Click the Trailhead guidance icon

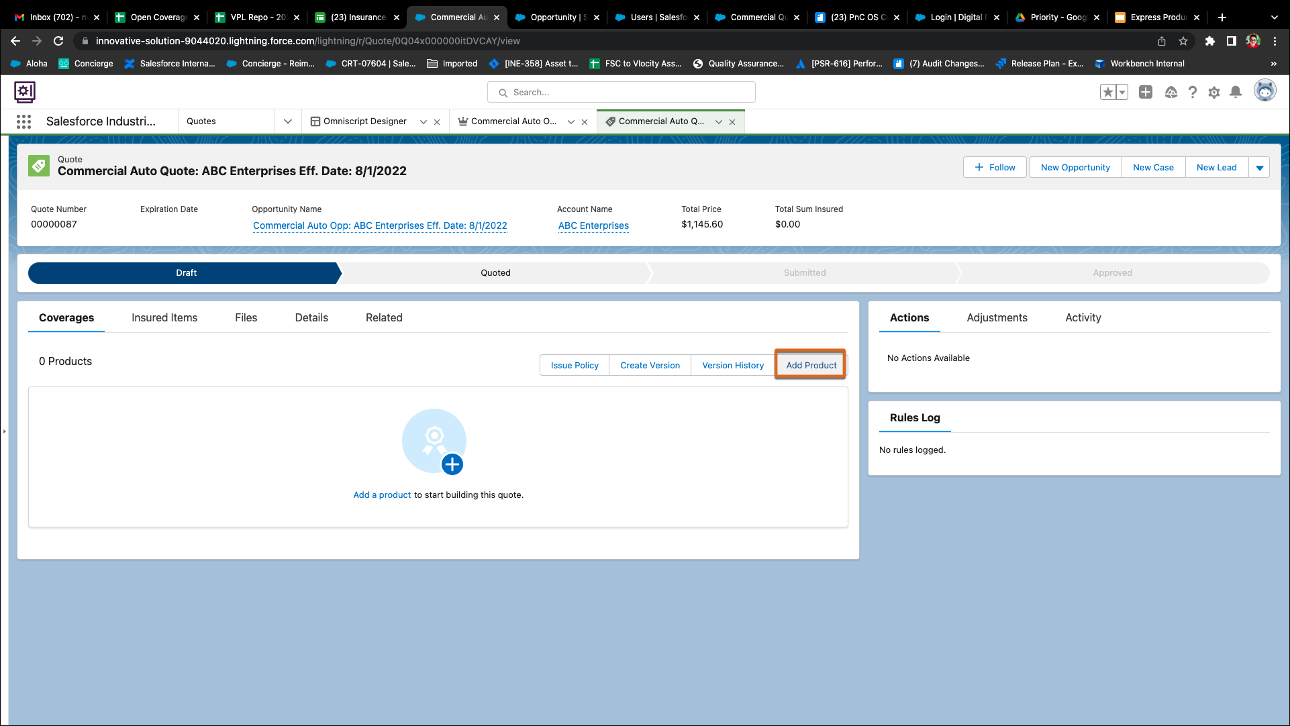coord(1171,92)
